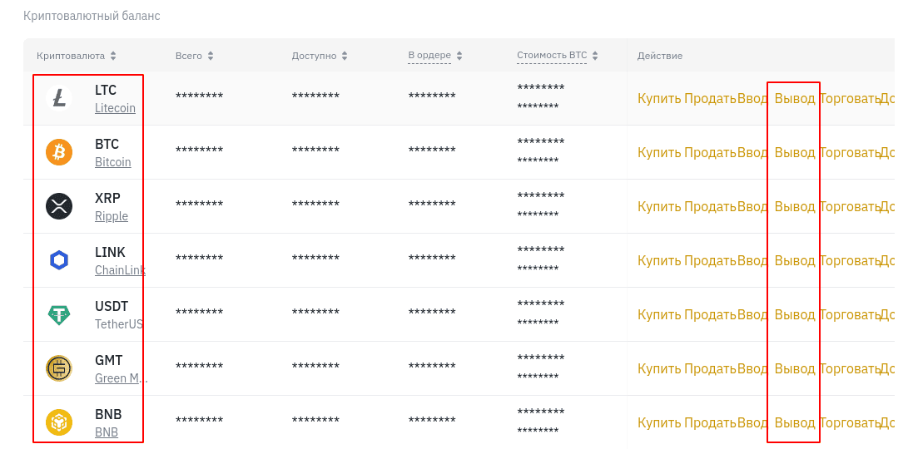Screen dimensions: 913x449
Task: Click Вывод in the LINK row
Action: [794, 260]
